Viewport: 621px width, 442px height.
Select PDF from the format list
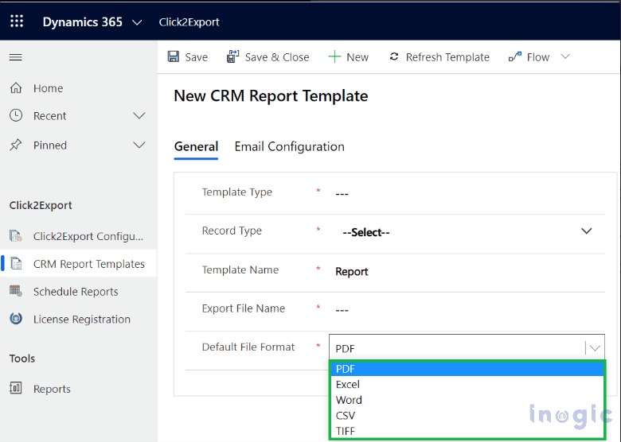click(x=467, y=369)
